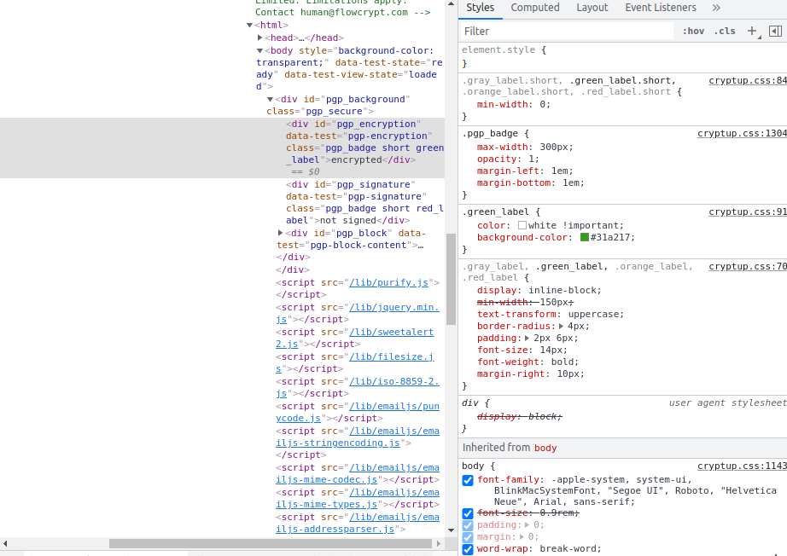Click the opacity 1 declaration
This screenshot has height=556, width=787.
508,159
